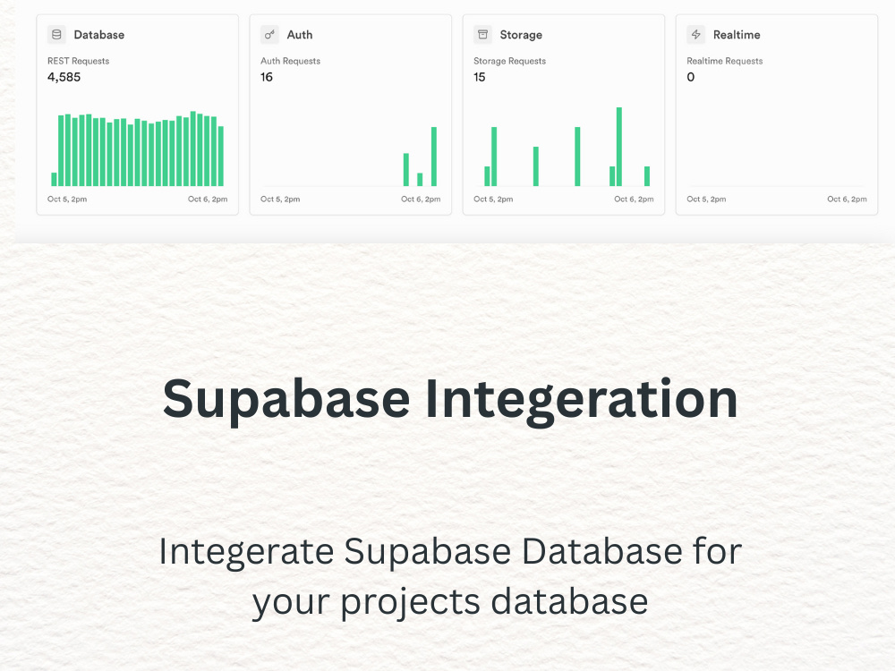Image resolution: width=895 pixels, height=671 pixels.
Task: Open the Auth card title
Action: (x=300, y=35)
